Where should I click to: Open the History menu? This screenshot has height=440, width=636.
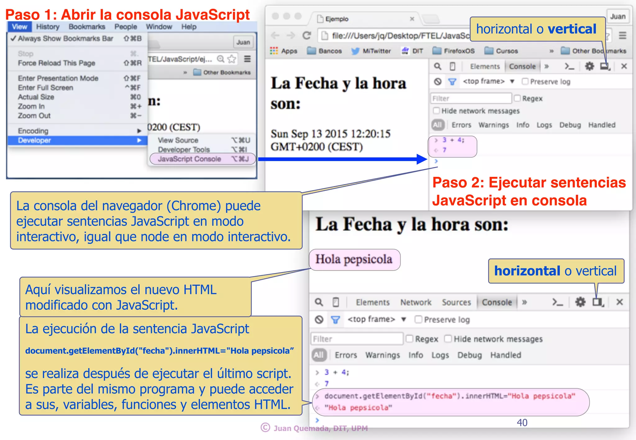(48, 27)
